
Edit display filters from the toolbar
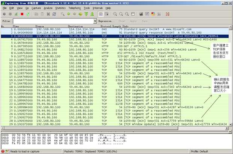[x=147, y=14]
